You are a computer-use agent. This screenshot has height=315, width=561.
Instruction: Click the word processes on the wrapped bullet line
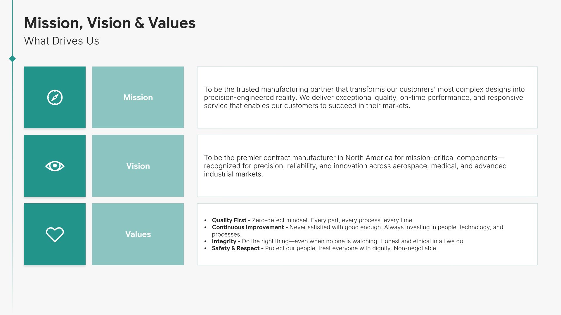[x=226, y=235]
